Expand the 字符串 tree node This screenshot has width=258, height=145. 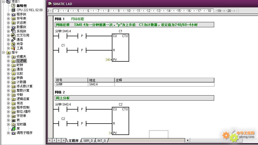(x=9, y=116)
